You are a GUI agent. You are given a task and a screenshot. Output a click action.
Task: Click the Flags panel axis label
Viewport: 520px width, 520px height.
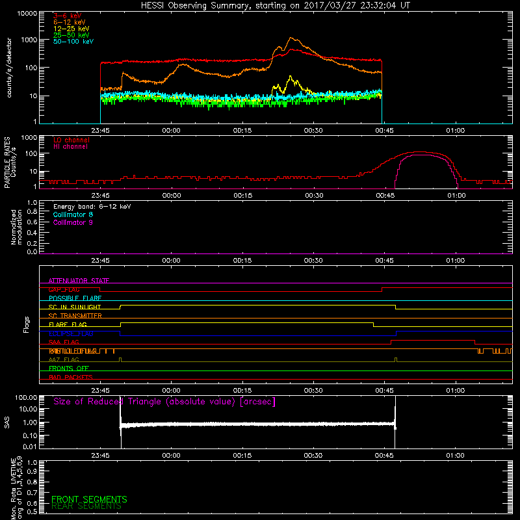click(x=27, y=324)
